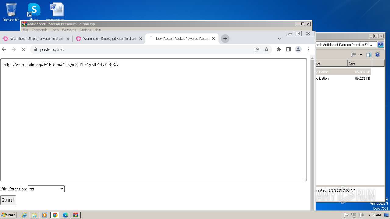
Task: Stop loading the page
Action: click(x=23, y=49)
